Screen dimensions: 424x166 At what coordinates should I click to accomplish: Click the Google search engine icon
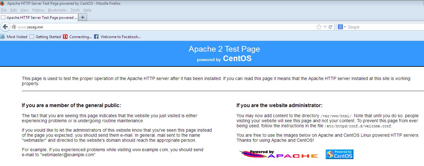340,27
